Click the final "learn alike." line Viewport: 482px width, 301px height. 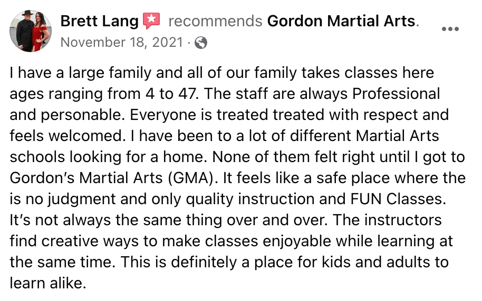(46, 283)
